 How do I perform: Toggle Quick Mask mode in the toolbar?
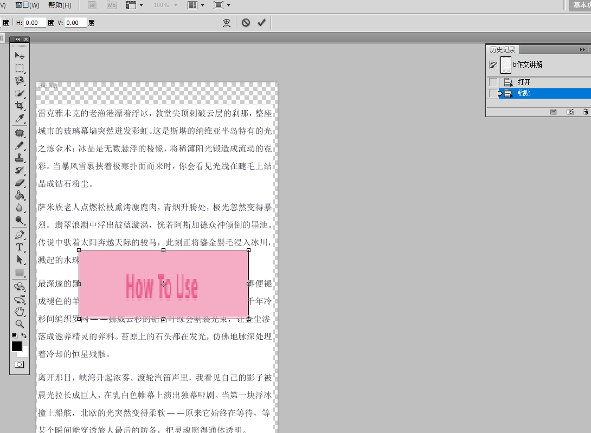point(20,364)
